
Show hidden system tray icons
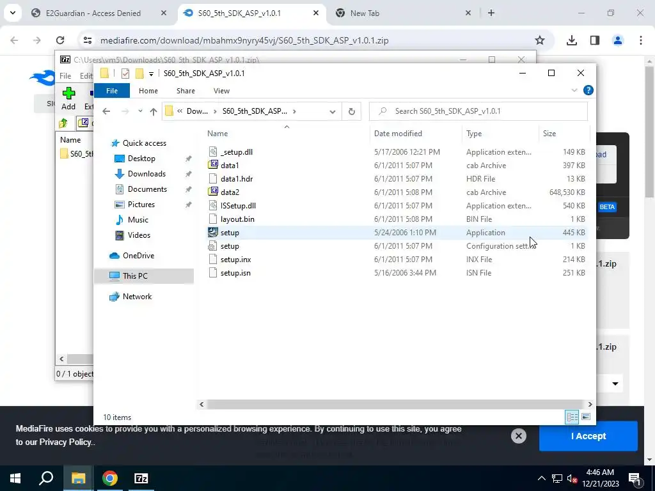pos(541,478)
